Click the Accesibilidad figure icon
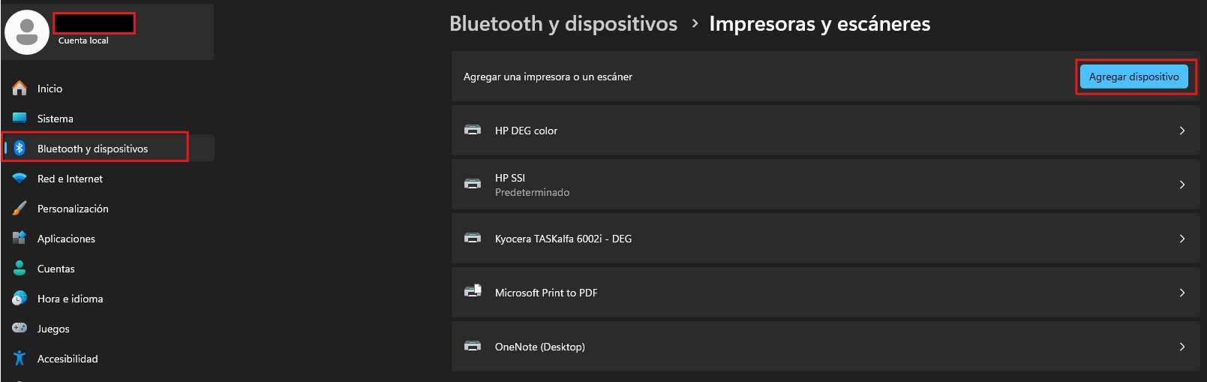This screenshot has height=382, width=1207. point(20,358)
